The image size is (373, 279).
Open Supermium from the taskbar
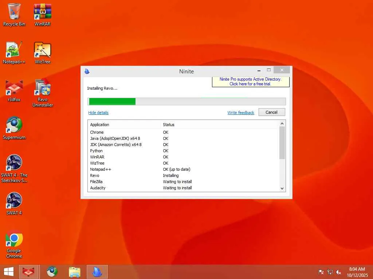click(x=52, y=272)
